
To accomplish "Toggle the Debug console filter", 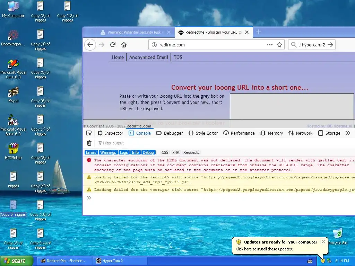I will click(x=148, y=152).
